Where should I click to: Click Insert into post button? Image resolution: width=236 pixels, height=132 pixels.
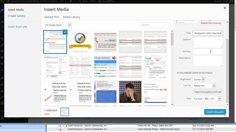pyautogui.click(x=215, y=112)
